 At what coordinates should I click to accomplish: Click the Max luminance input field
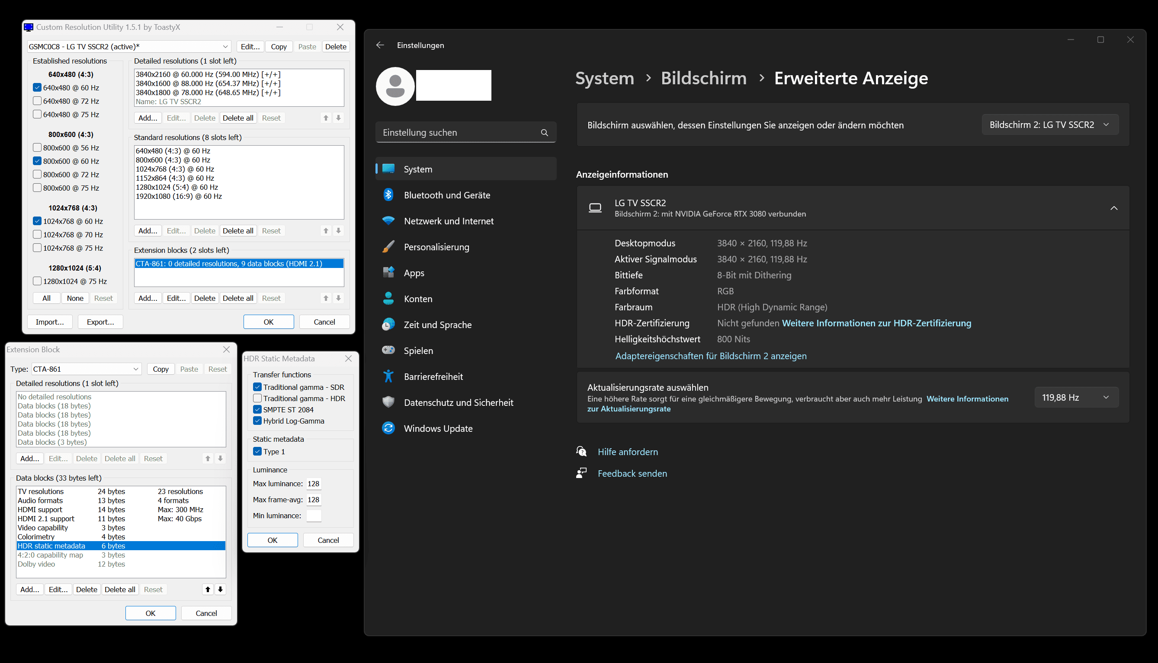314,484
